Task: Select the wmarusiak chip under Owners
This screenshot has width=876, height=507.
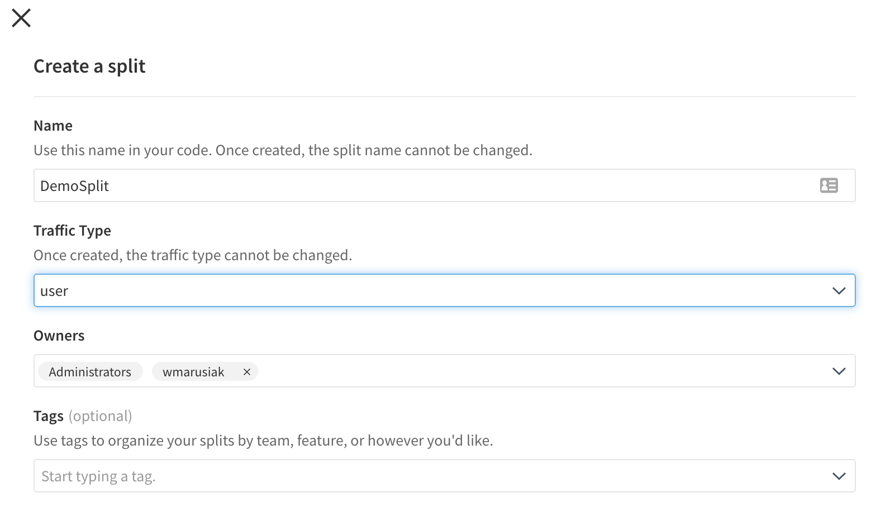Action: pos(193,371)
